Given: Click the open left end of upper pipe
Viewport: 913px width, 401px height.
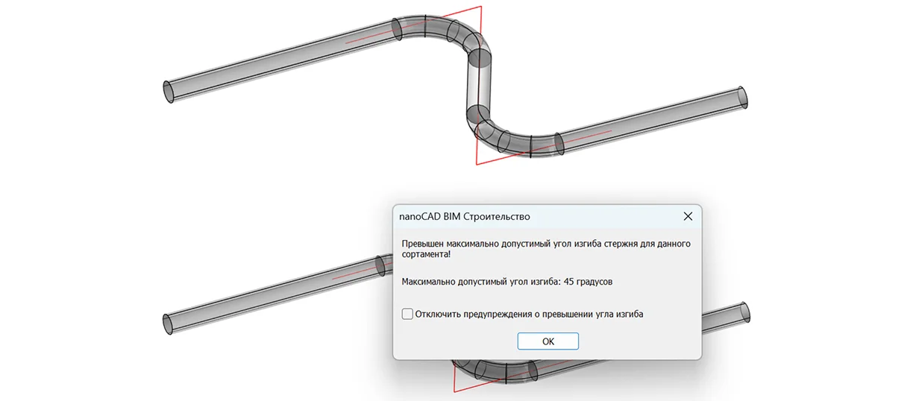Looking at the screenshot, I should coord(169,92).
